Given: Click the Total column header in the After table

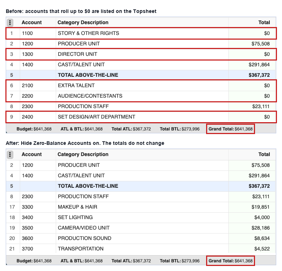Looking at the screenshot, I should point(264,154).
